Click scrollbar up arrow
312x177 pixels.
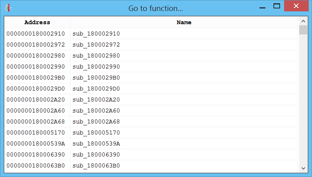[303, 21]
